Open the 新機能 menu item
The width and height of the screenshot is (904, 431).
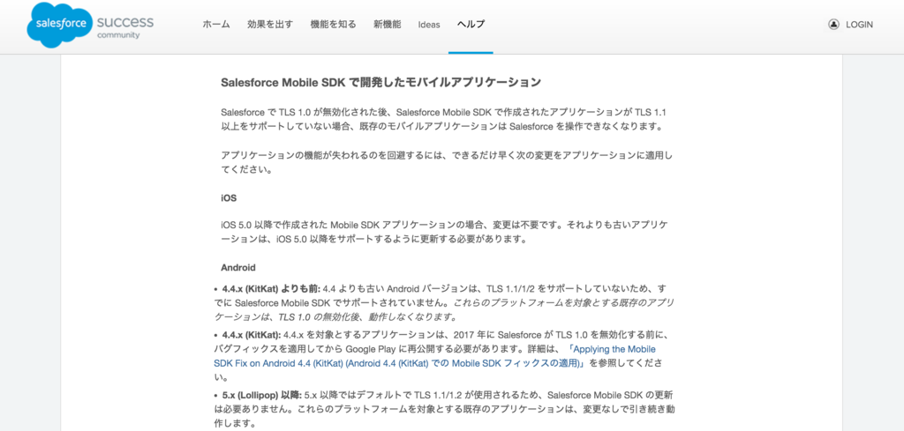click(387, 25)
